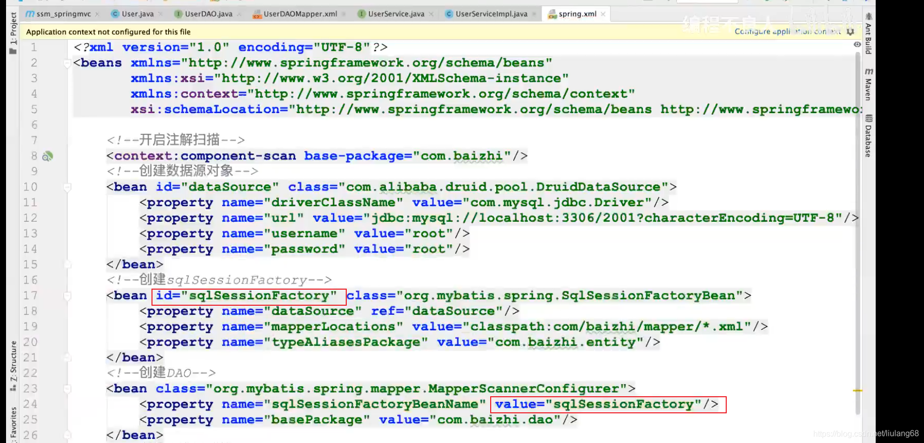924x443 pixels.
Task: Click the Spring component-scan gutter icon on line 8
Action: tap(47, 156)
